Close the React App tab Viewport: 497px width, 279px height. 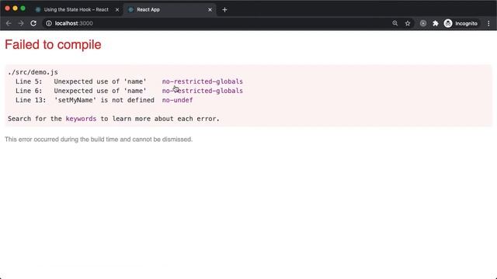pyautogui.click(x=210, y=10)
